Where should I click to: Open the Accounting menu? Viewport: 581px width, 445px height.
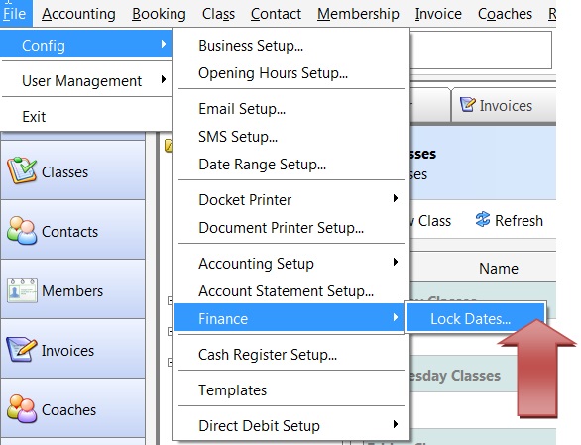tap(78, 14)
